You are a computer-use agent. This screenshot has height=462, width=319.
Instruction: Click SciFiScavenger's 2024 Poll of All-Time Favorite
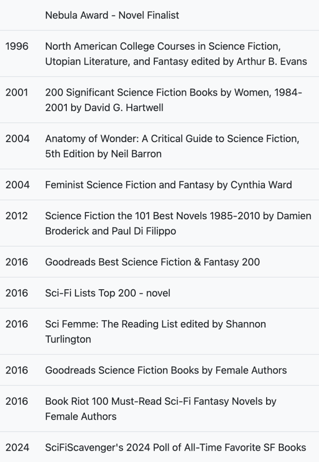[176, 447]
